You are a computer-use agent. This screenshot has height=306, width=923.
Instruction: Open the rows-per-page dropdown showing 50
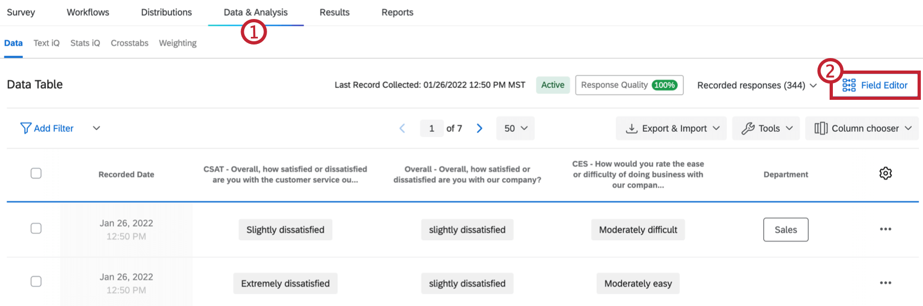[515, 128]
